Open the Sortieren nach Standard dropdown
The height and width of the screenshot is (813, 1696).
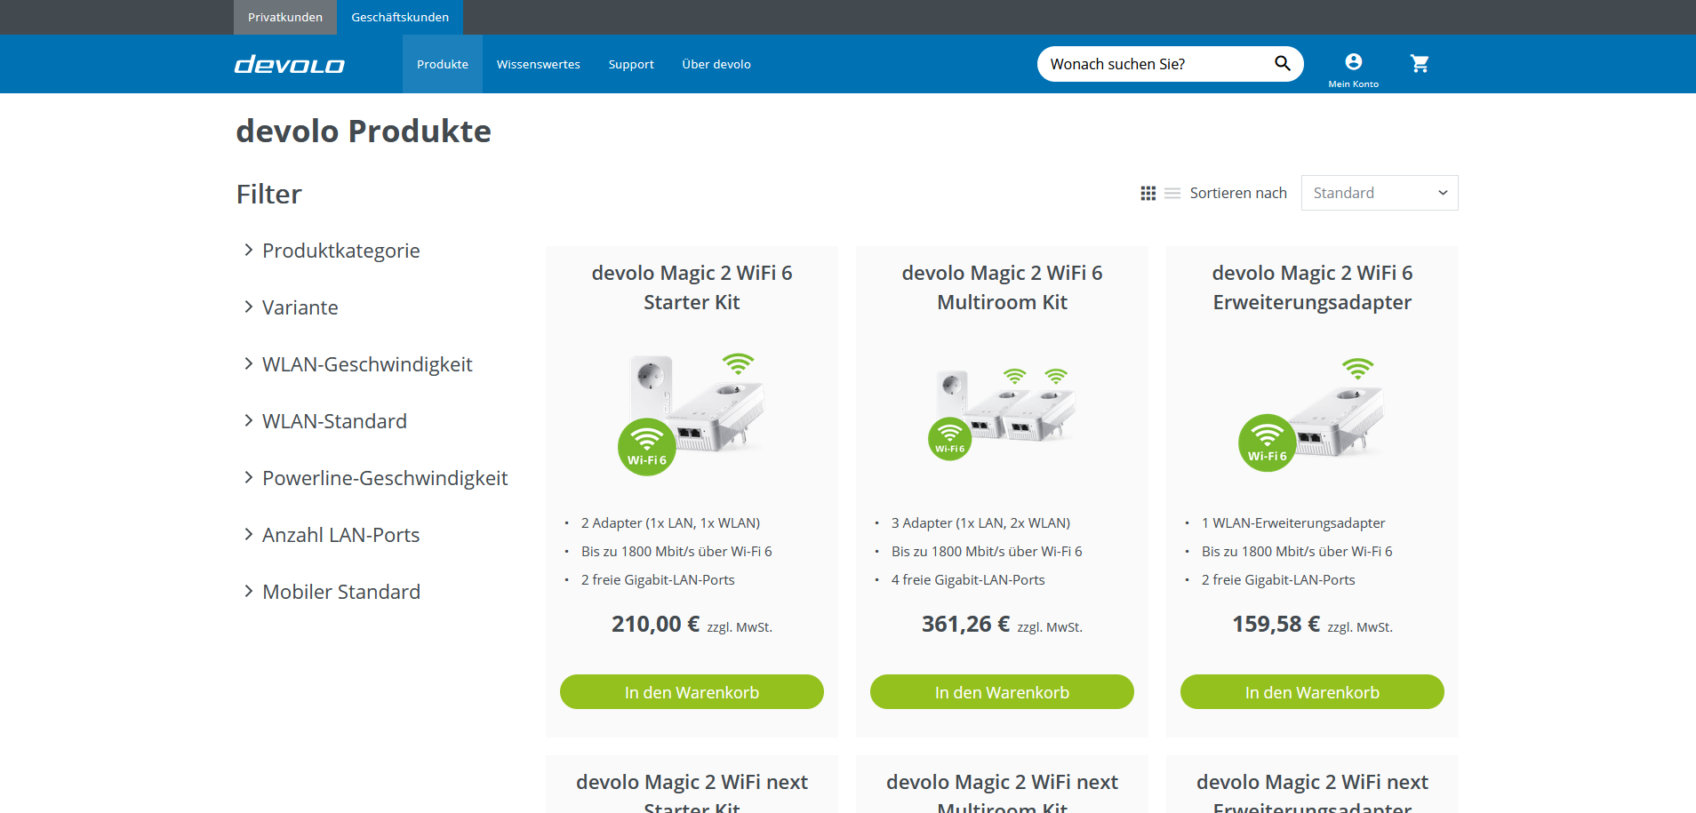[1380, 193]
